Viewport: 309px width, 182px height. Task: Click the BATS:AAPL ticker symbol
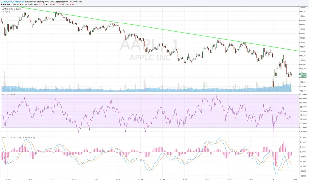click(6, 4)
